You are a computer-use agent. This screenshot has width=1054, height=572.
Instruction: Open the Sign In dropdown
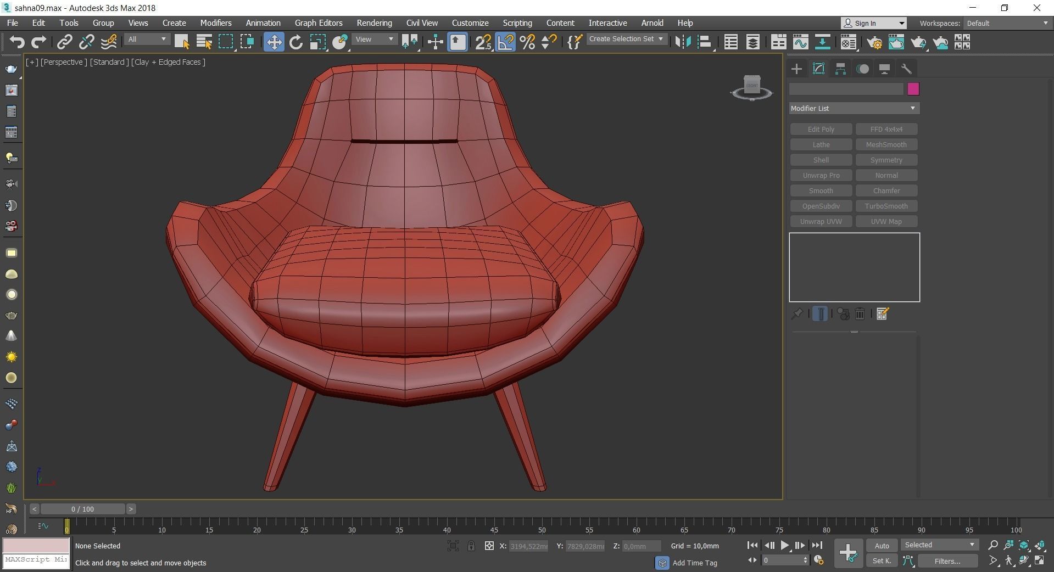tap(874, 23)
